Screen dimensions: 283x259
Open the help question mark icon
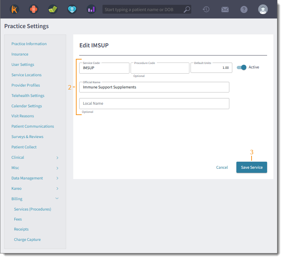[x=244, y=9]
